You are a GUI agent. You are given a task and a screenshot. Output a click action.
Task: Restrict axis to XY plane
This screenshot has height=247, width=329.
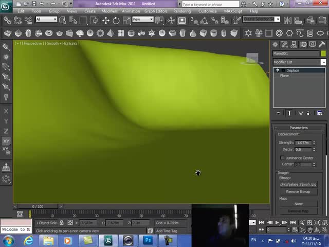[6, 141]
